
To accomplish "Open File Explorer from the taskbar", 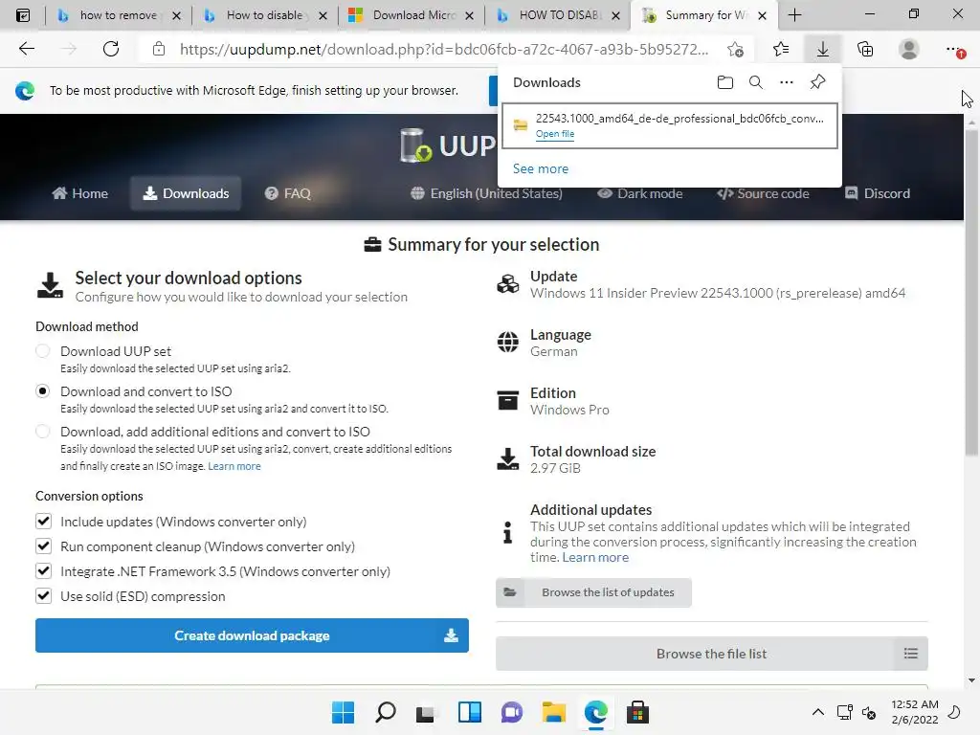I will [x=554, y=712].
